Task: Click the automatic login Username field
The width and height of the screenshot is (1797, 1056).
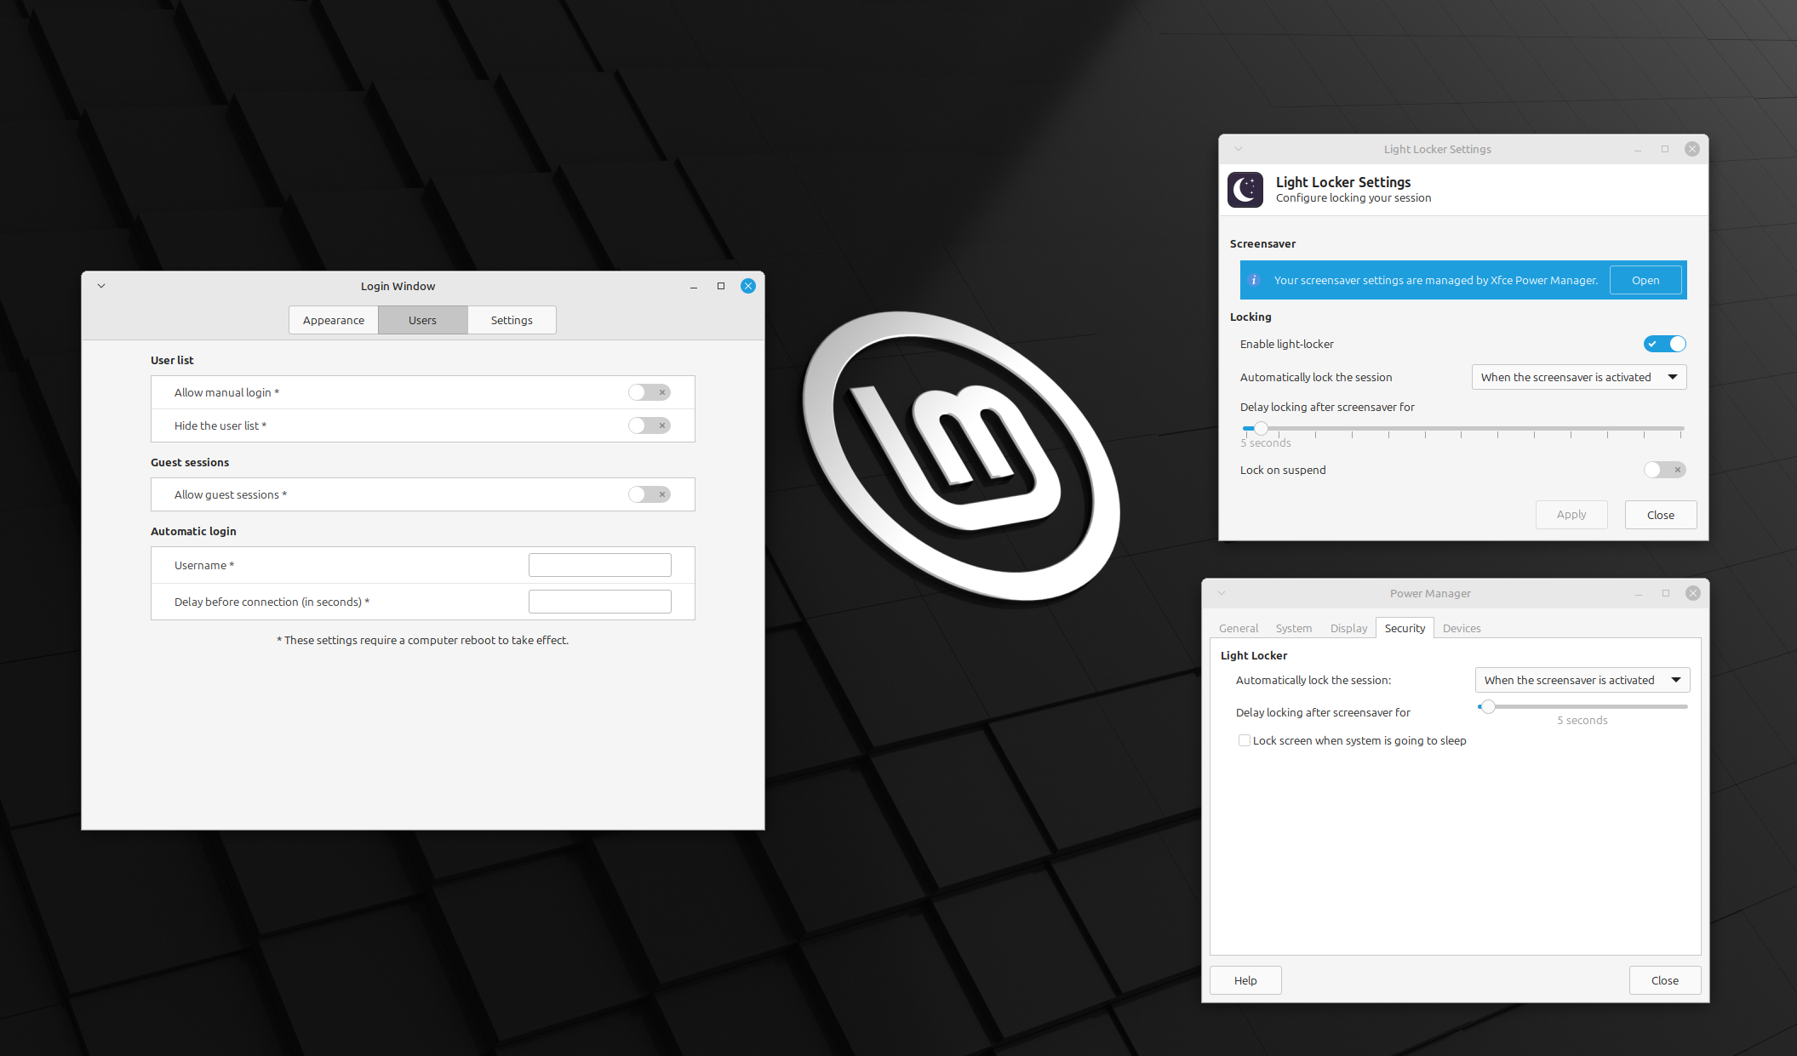Action: [x=599, y=565]
